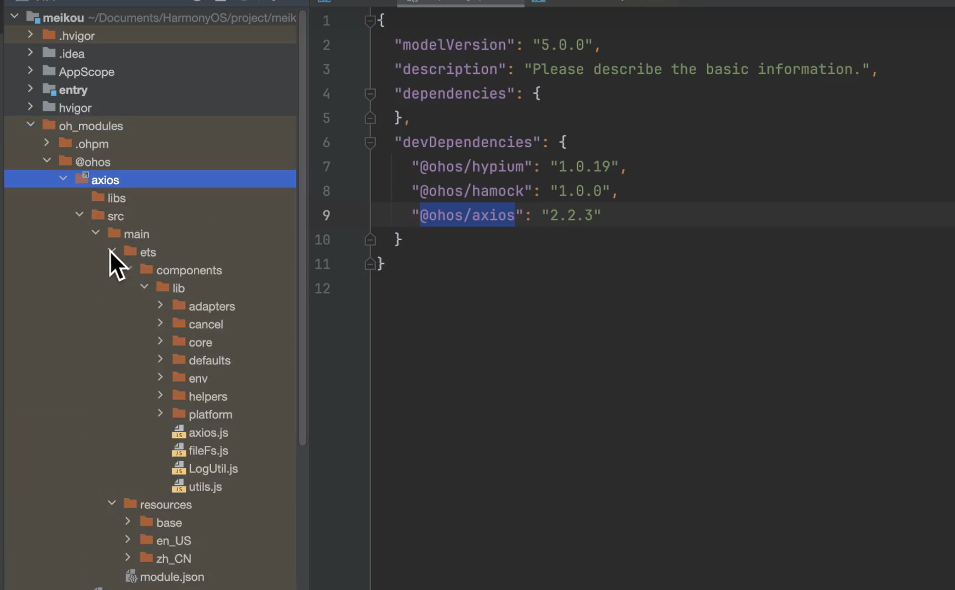Click the libs folder icon

98,197
